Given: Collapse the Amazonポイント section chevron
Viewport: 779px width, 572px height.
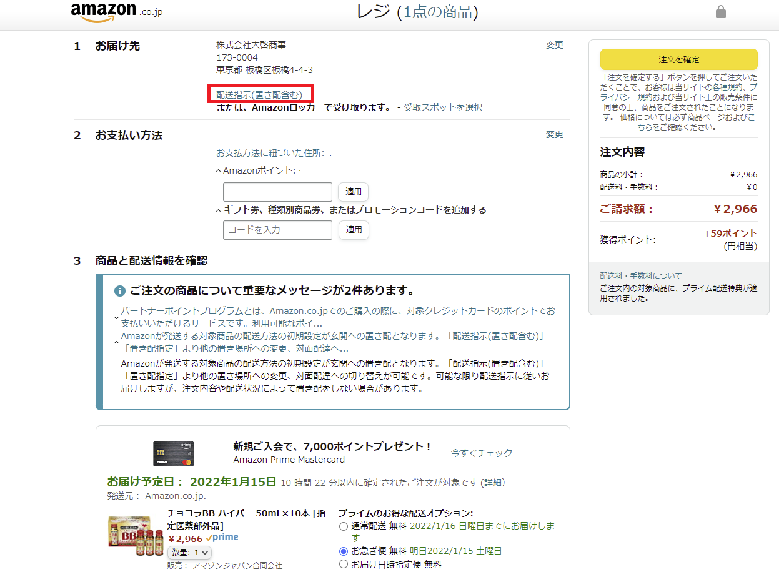Looking at the screenshot, I should 218,170.
